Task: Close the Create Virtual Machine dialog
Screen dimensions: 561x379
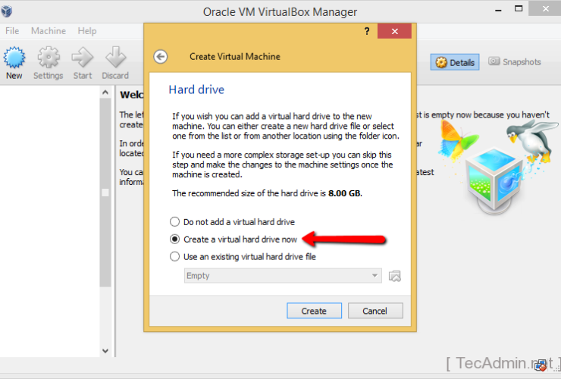Action: click(x=394, y=31)
